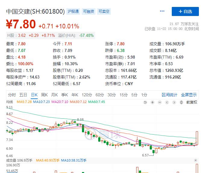Click the MA5:7.28 moving average label

[x=24, y=102]
